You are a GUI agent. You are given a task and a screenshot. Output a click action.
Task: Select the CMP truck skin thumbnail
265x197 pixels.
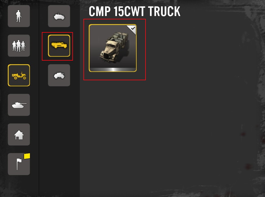point(113,48)
